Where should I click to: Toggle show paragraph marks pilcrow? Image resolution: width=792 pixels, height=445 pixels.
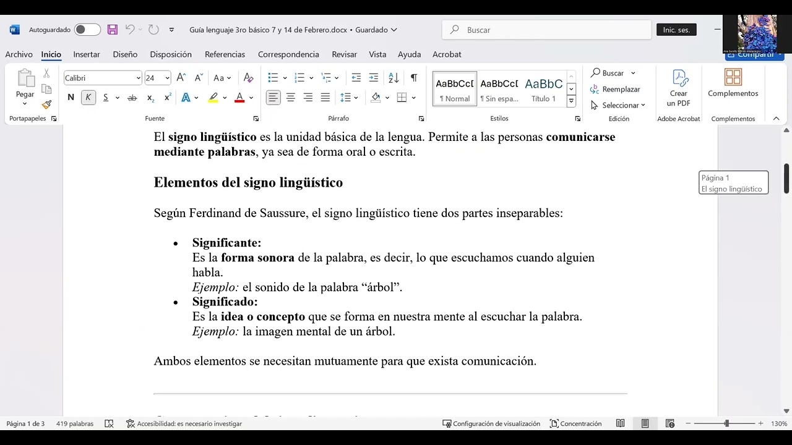click(414, 78)
